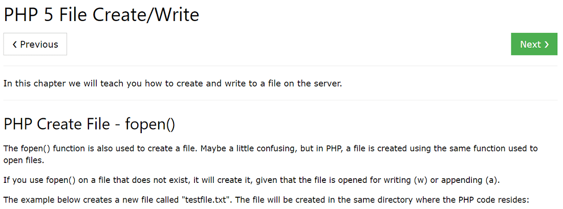Click the sentence starting "If you use fopen()"
This screenshot has width=563, height=209.
coord(252,180)
